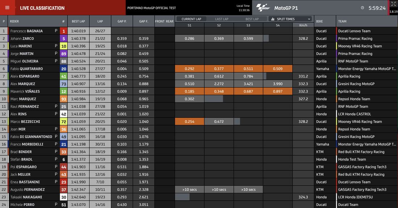This screenshot has height=208, width=398.
Task: Click Binder's orange 33 badge
Action: [x=63, y=152]
